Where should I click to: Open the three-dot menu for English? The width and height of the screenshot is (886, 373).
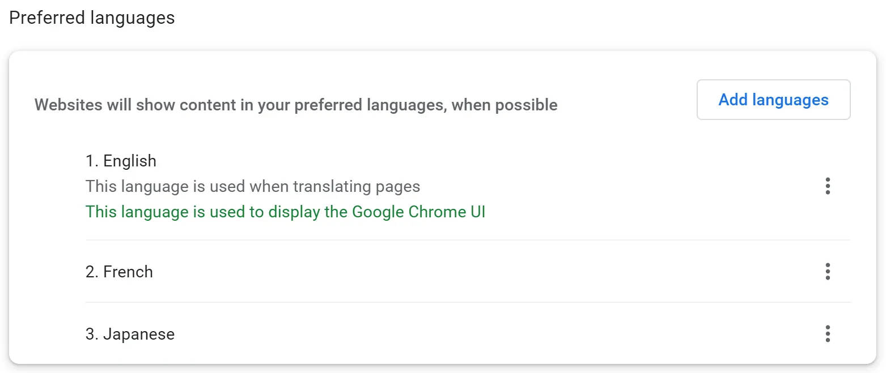tap(828, 186)
